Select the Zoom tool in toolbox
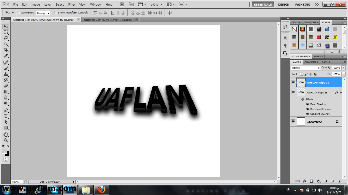 tap(6, 140)
